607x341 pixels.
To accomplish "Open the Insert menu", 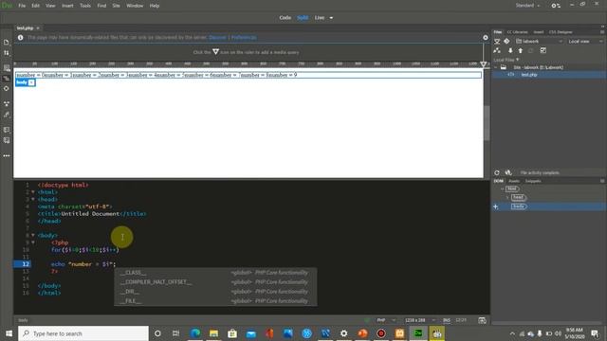I will coord(67,6).
